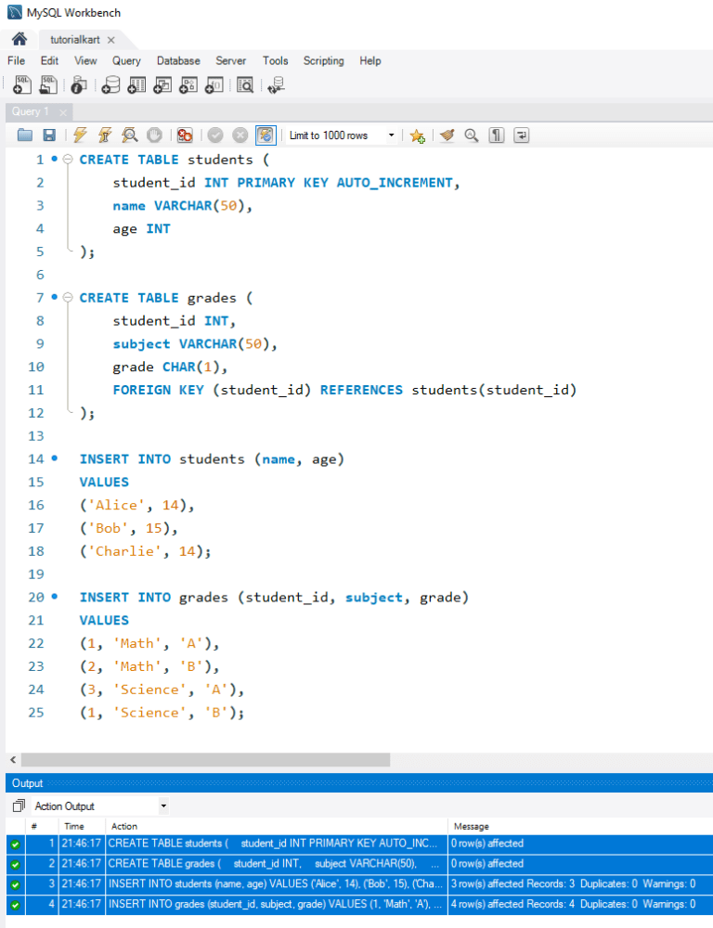713x928 pixels.
Task: Switch to the tutorialkart connection tab
Action: click(x=74, y=40)
